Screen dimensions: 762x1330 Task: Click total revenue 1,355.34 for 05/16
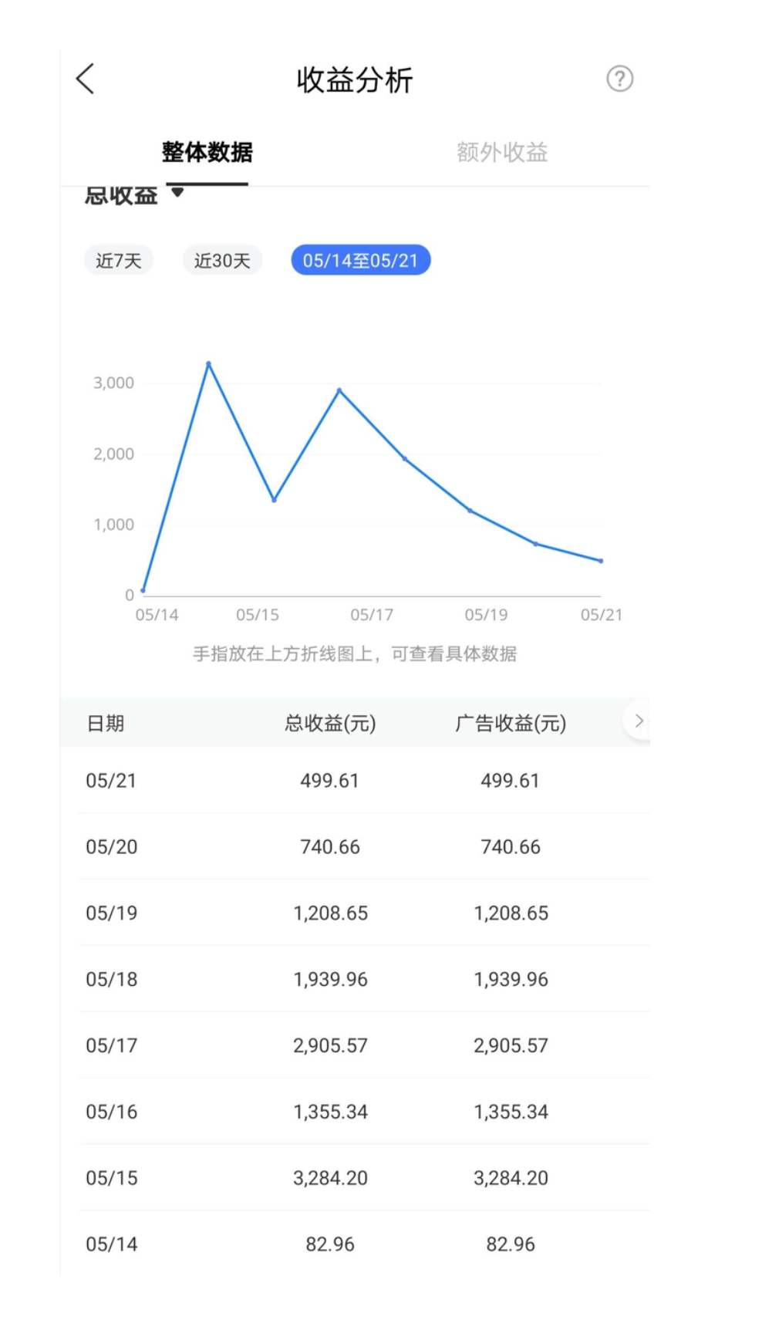tap(330, 1112)
